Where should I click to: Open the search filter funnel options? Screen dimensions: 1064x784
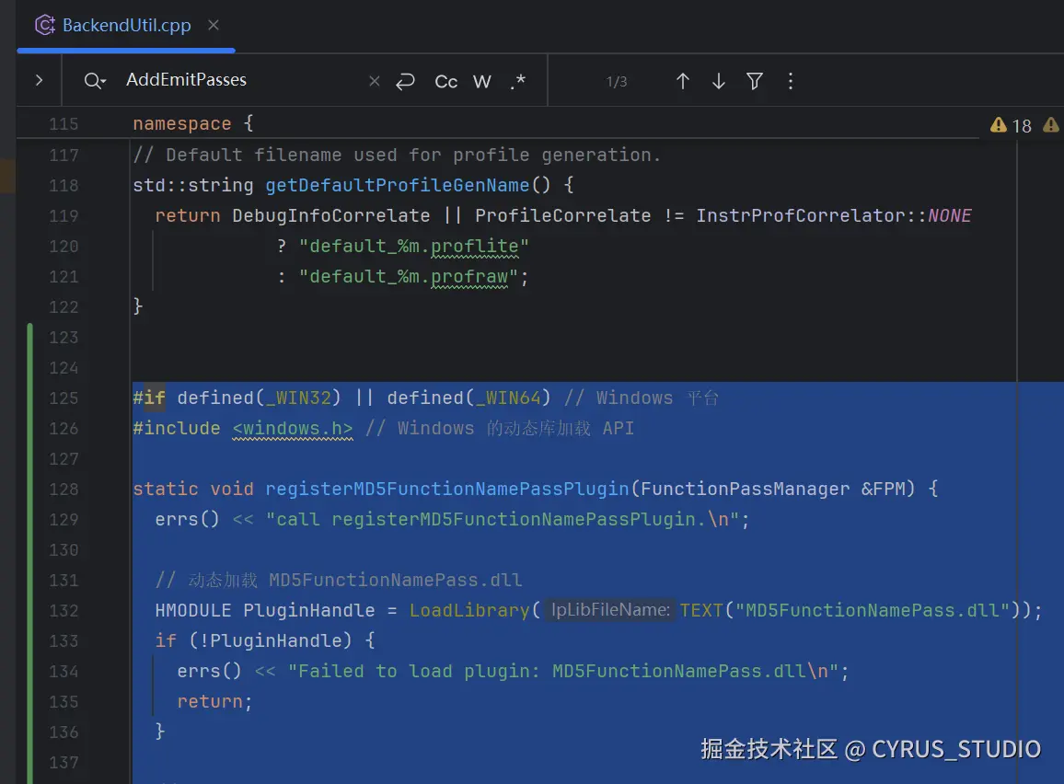tap(755, 81)
